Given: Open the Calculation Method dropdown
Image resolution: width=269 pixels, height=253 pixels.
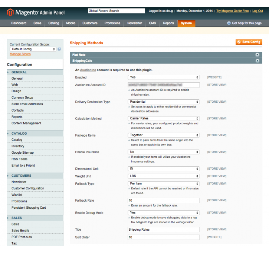Looking at the screenshot, I should click(x=164, y=118).
